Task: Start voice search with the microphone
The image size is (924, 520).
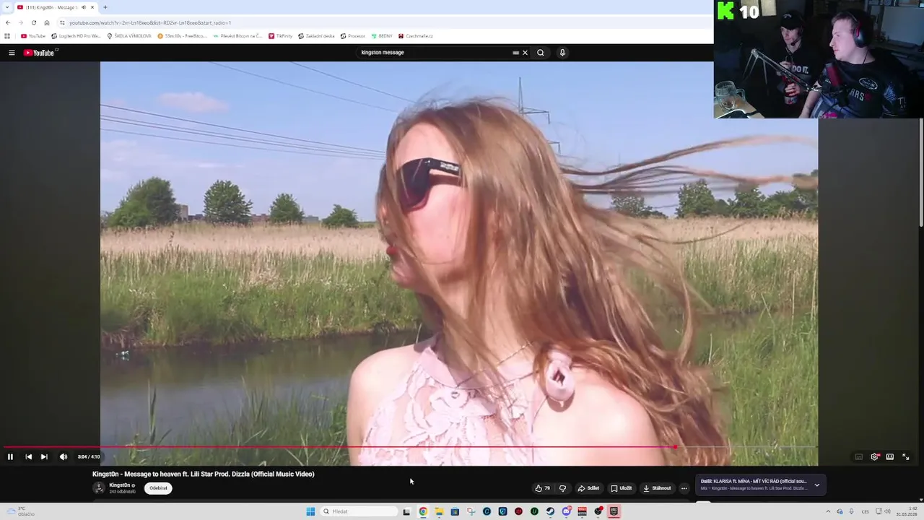Action: (x=562, y=53)
